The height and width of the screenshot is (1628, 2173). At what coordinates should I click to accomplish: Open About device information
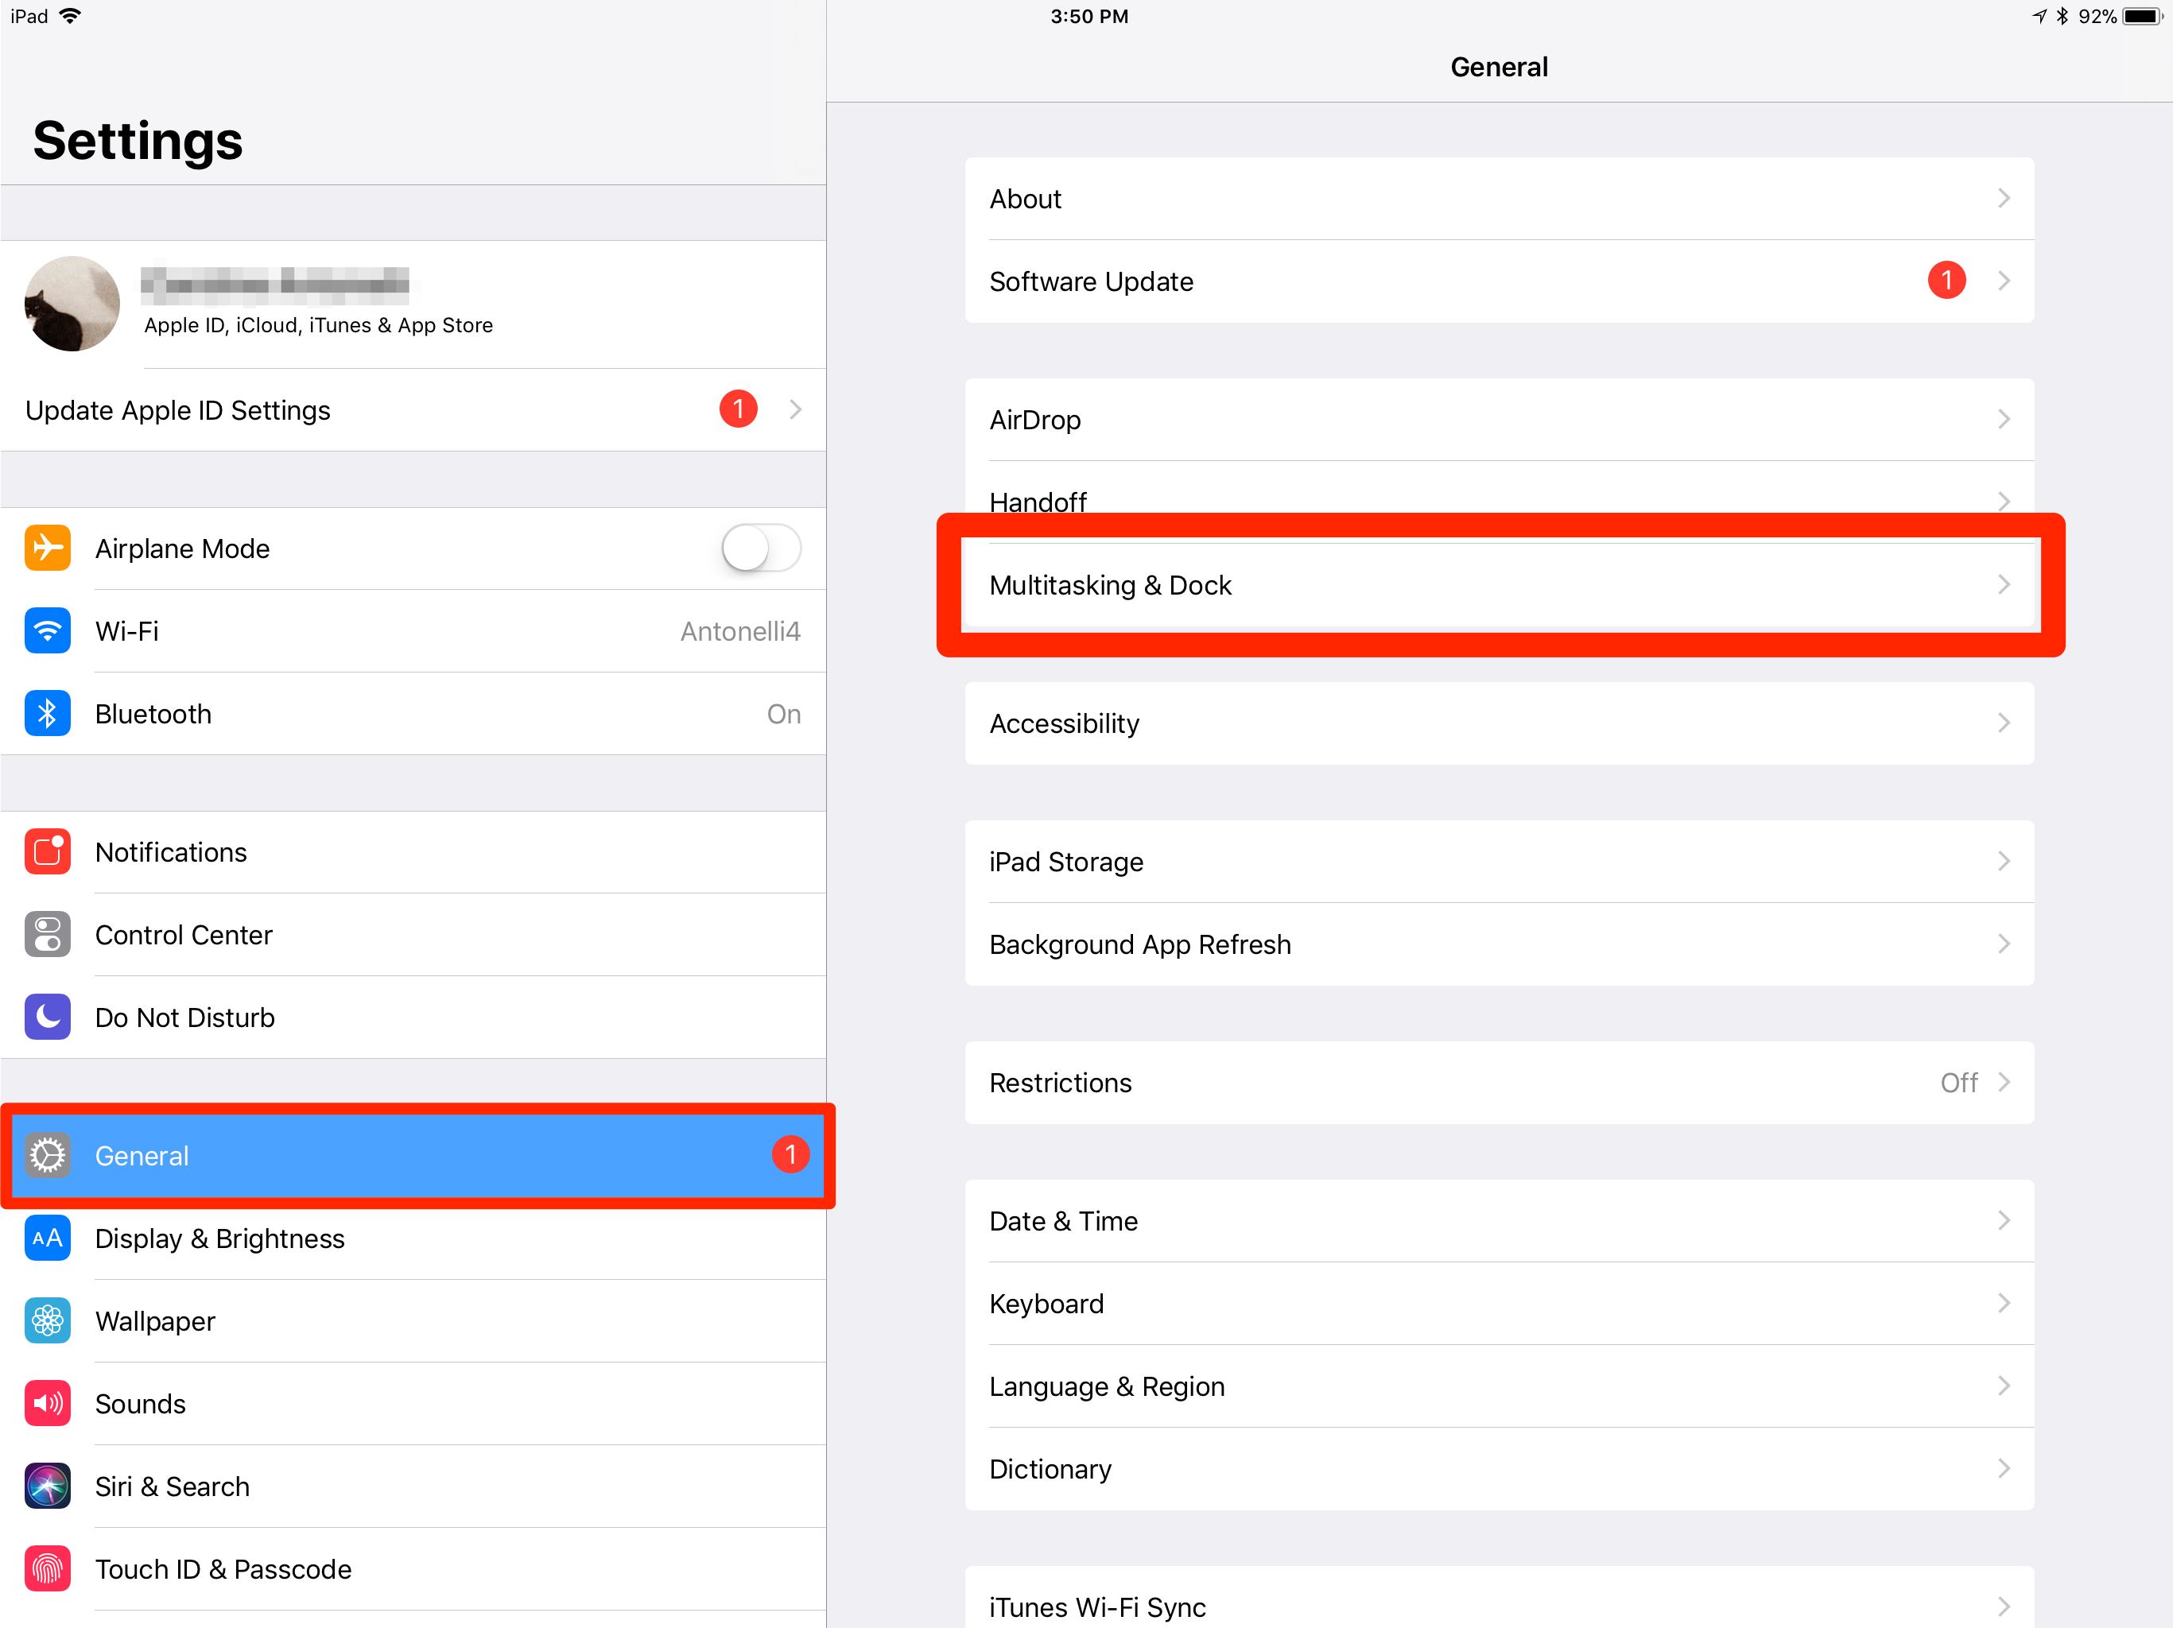1501,199
